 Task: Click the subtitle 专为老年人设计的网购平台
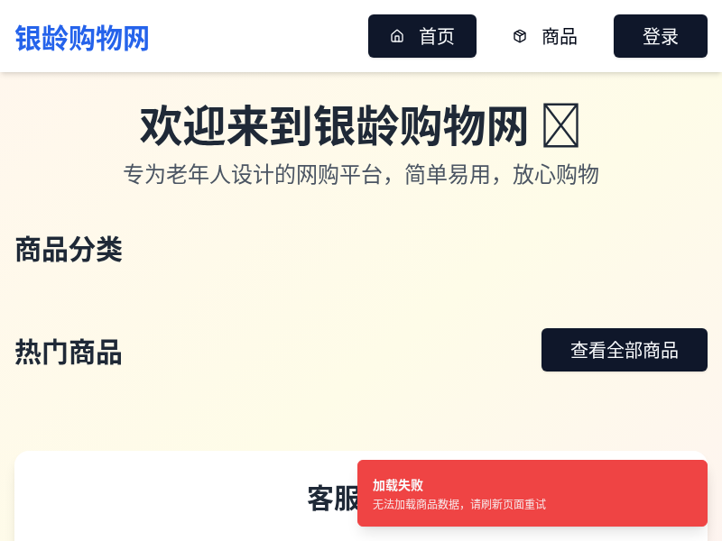(x=361, y=175)
